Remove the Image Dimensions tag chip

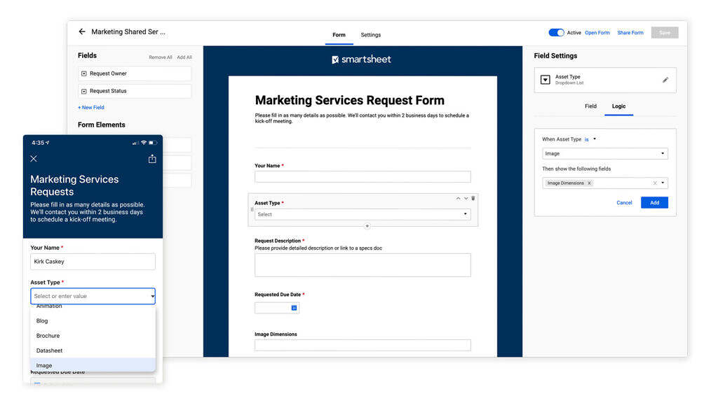(589, 183)
